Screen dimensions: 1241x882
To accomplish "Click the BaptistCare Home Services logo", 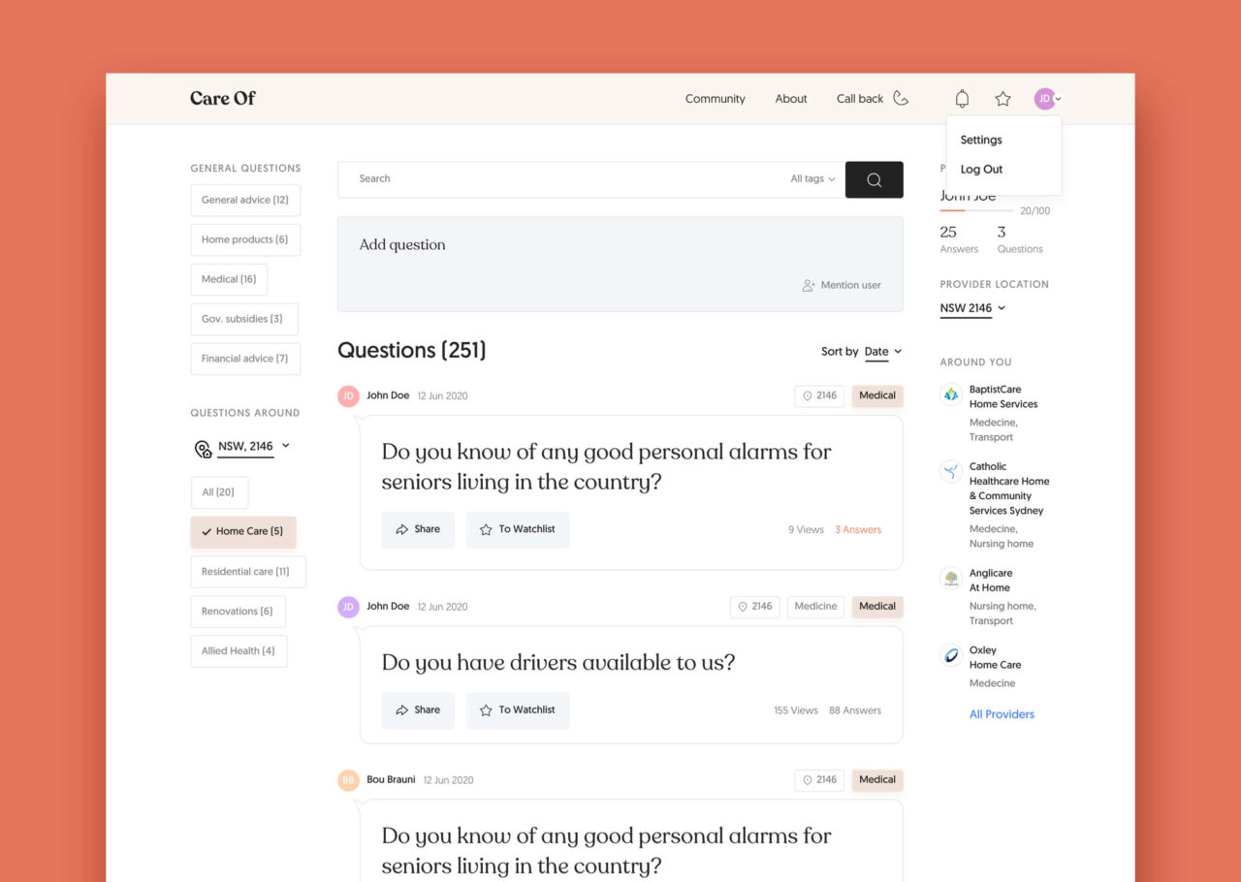I will coord(951,395).
